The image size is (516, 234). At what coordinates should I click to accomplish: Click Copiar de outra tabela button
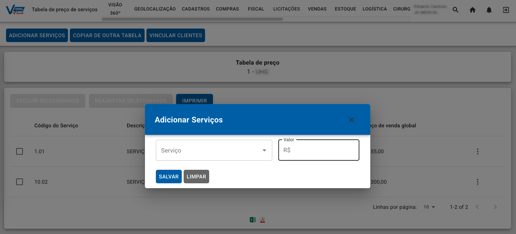pyautogui.click(x=107, y=35)
